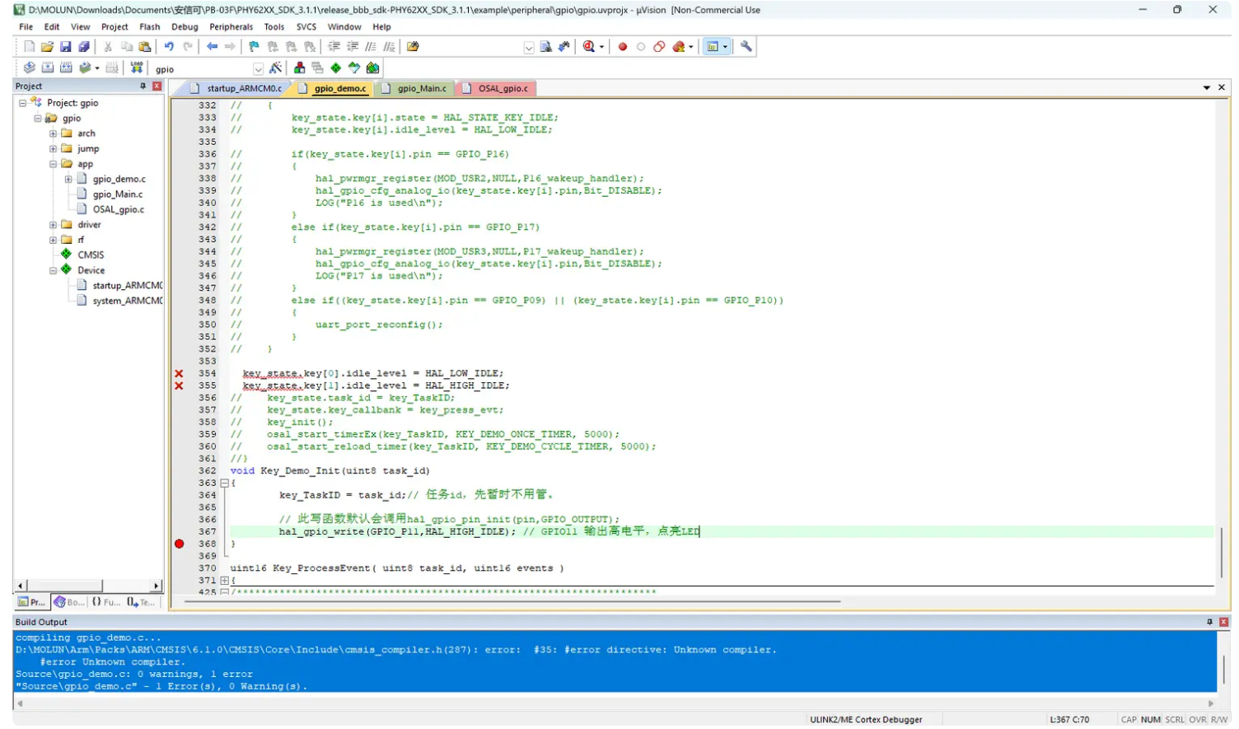The image size is (1239, 729).
Task: Create a new file from toolbar
Action: (30, 47)
